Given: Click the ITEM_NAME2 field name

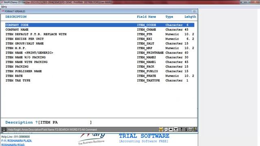Looking at the screenshot, I should pyautogui.click(x=146, y=57).
